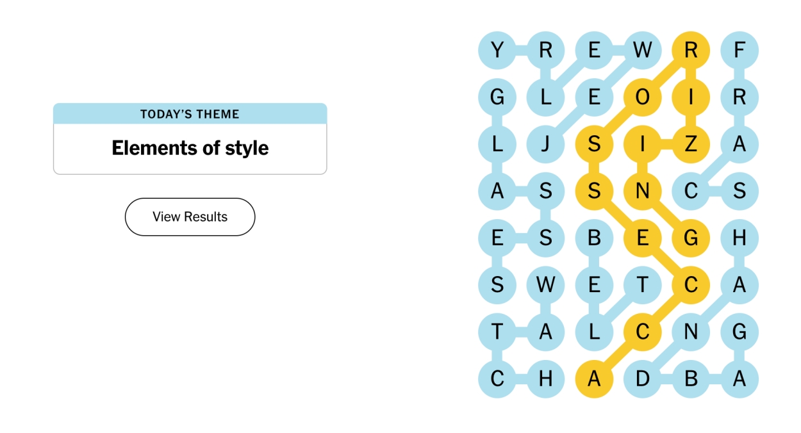Select the yellow O letter circle

(643, 97)
